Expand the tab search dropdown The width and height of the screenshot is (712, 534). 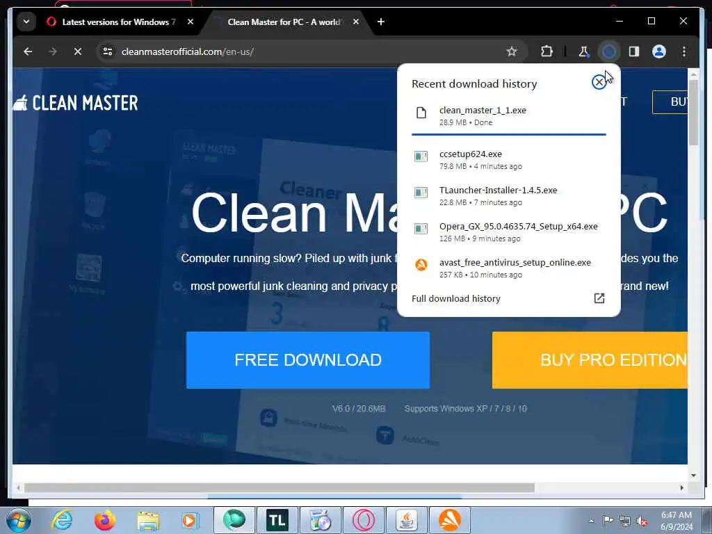pyautogui.click(x=26, y=22)
